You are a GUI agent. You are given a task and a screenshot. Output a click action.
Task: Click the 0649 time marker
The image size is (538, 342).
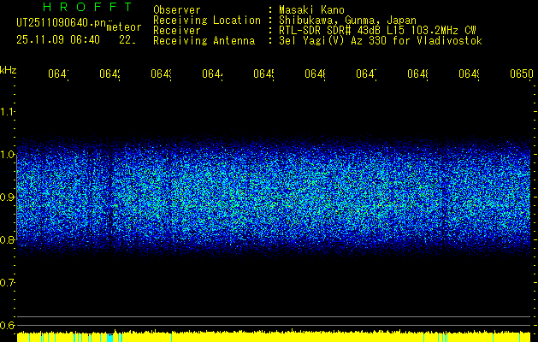click(469, 74)
